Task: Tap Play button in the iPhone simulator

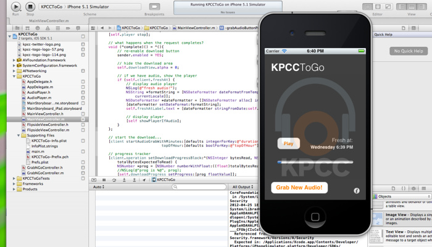Action: coord(288,143)
